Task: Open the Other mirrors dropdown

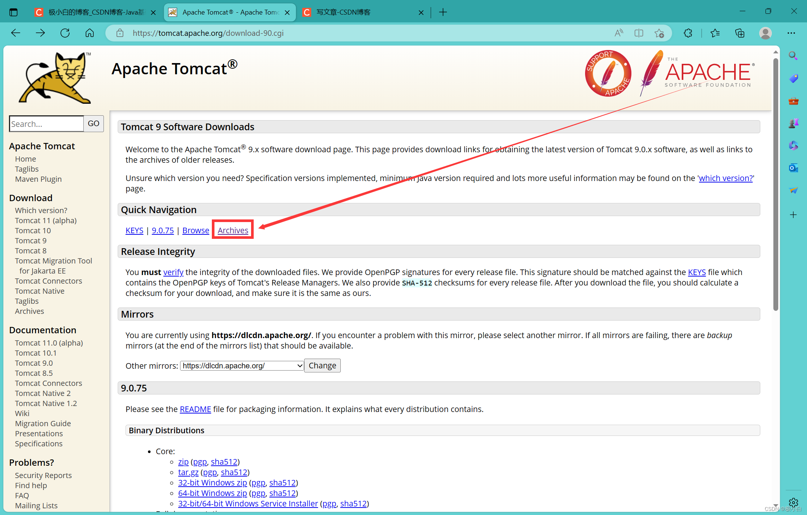Action: tap(242, 366)
